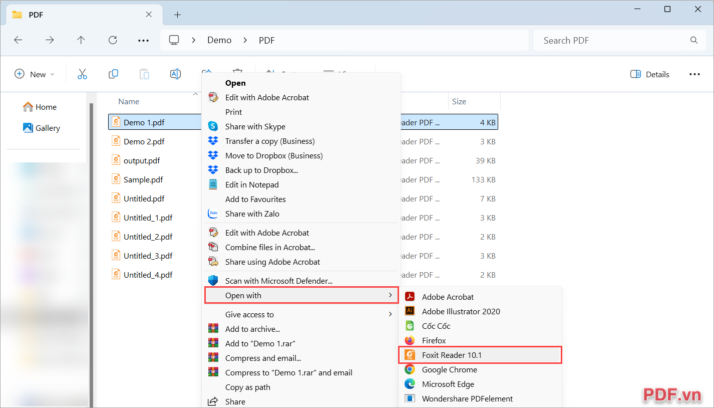714x408 pixels.
Task: Open the navigation bar three-dots menu
Action: (144, 40)
